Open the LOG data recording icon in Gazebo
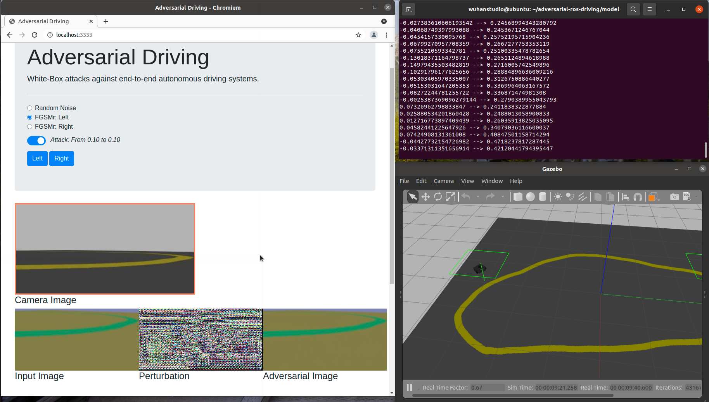 pyautogui.click(x=687, y=197)
